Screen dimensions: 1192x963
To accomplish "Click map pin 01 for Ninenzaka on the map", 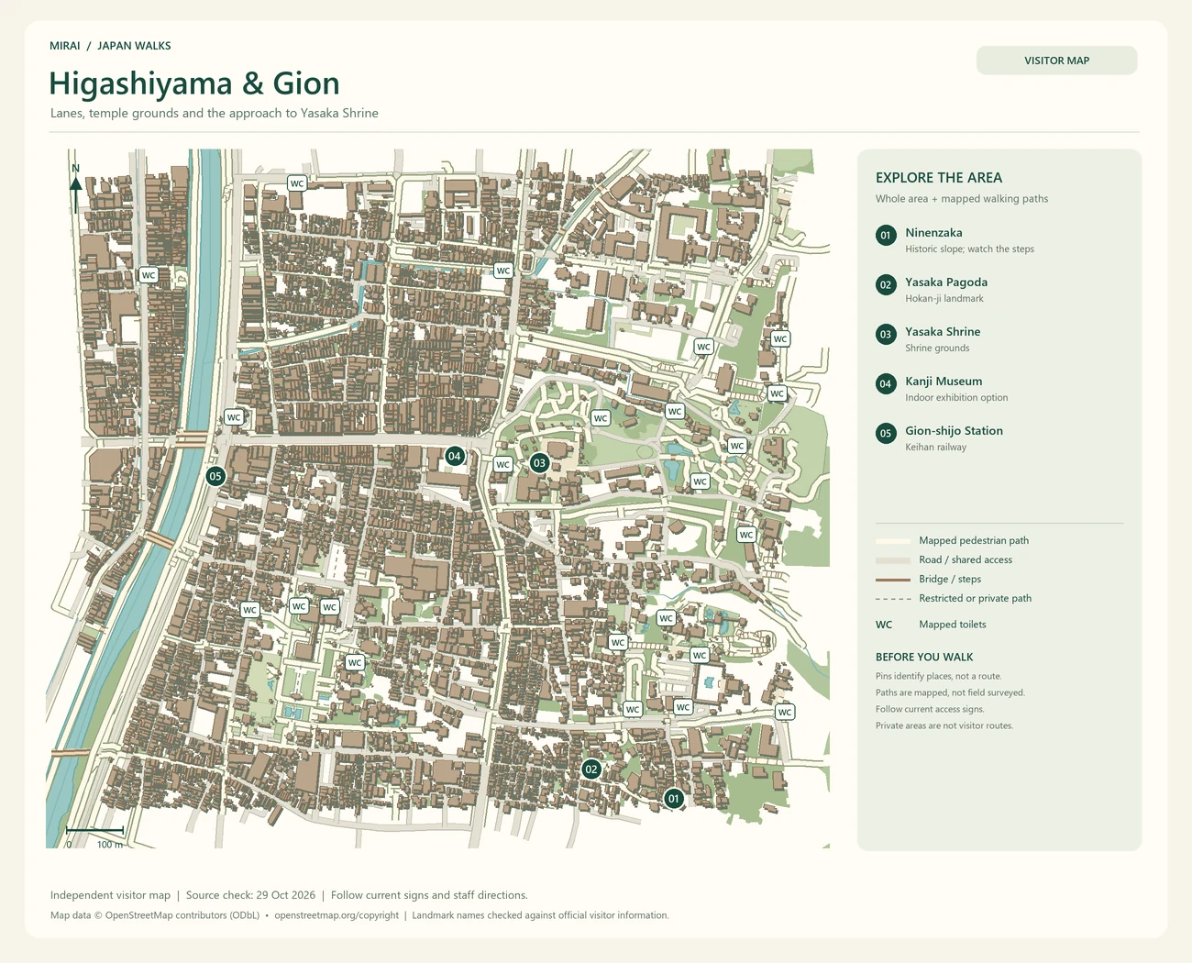I will pos(674,799).
